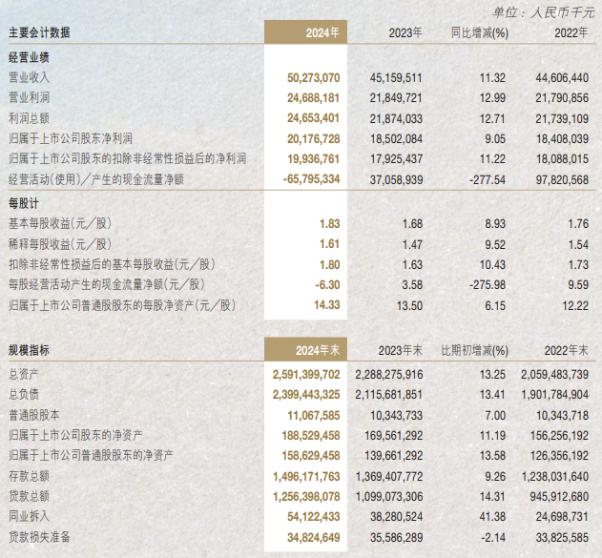Click the 贷款损失准备 row label
This screenshot has height=558, width=602.
click(x=39, y=537)
